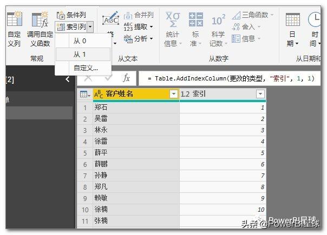Click the ABC type icon of 客户姓名
This screenshot has width=327, height=235.
pyautogui.click(x=99, y=95)
